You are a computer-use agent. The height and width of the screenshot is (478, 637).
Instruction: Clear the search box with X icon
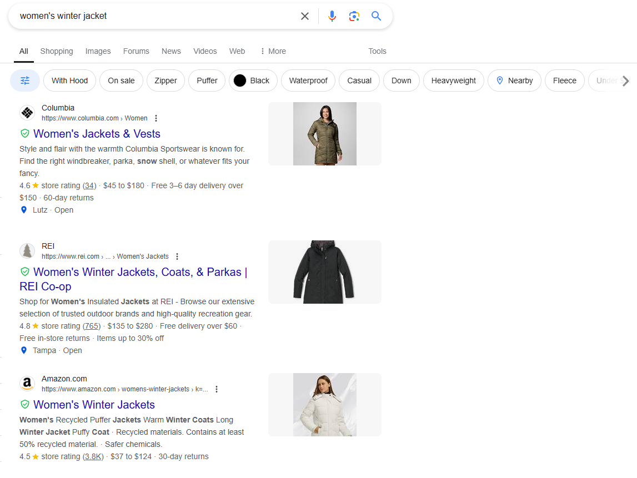305,16
